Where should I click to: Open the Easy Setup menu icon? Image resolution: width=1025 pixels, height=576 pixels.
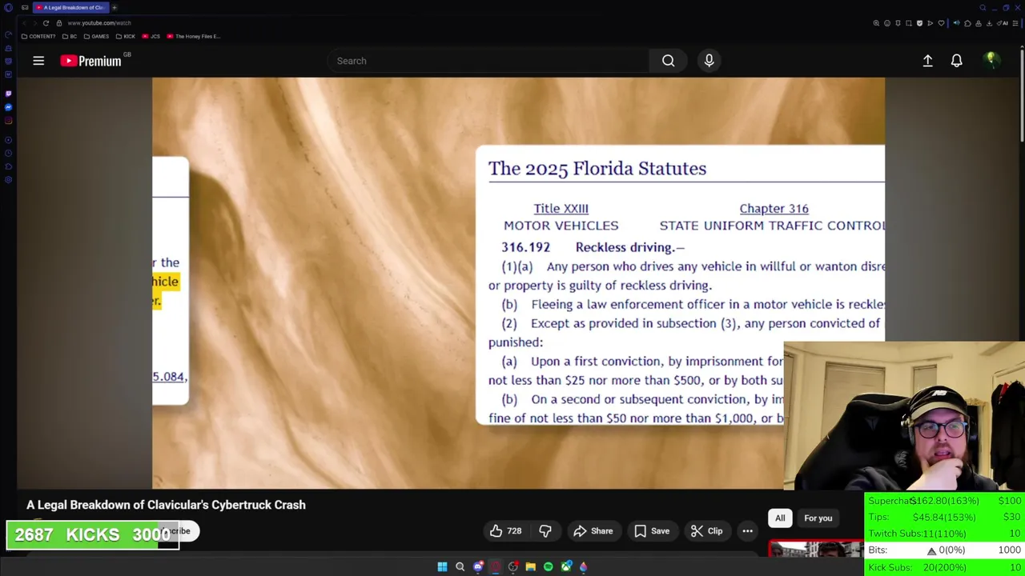tap(1015, 23)
